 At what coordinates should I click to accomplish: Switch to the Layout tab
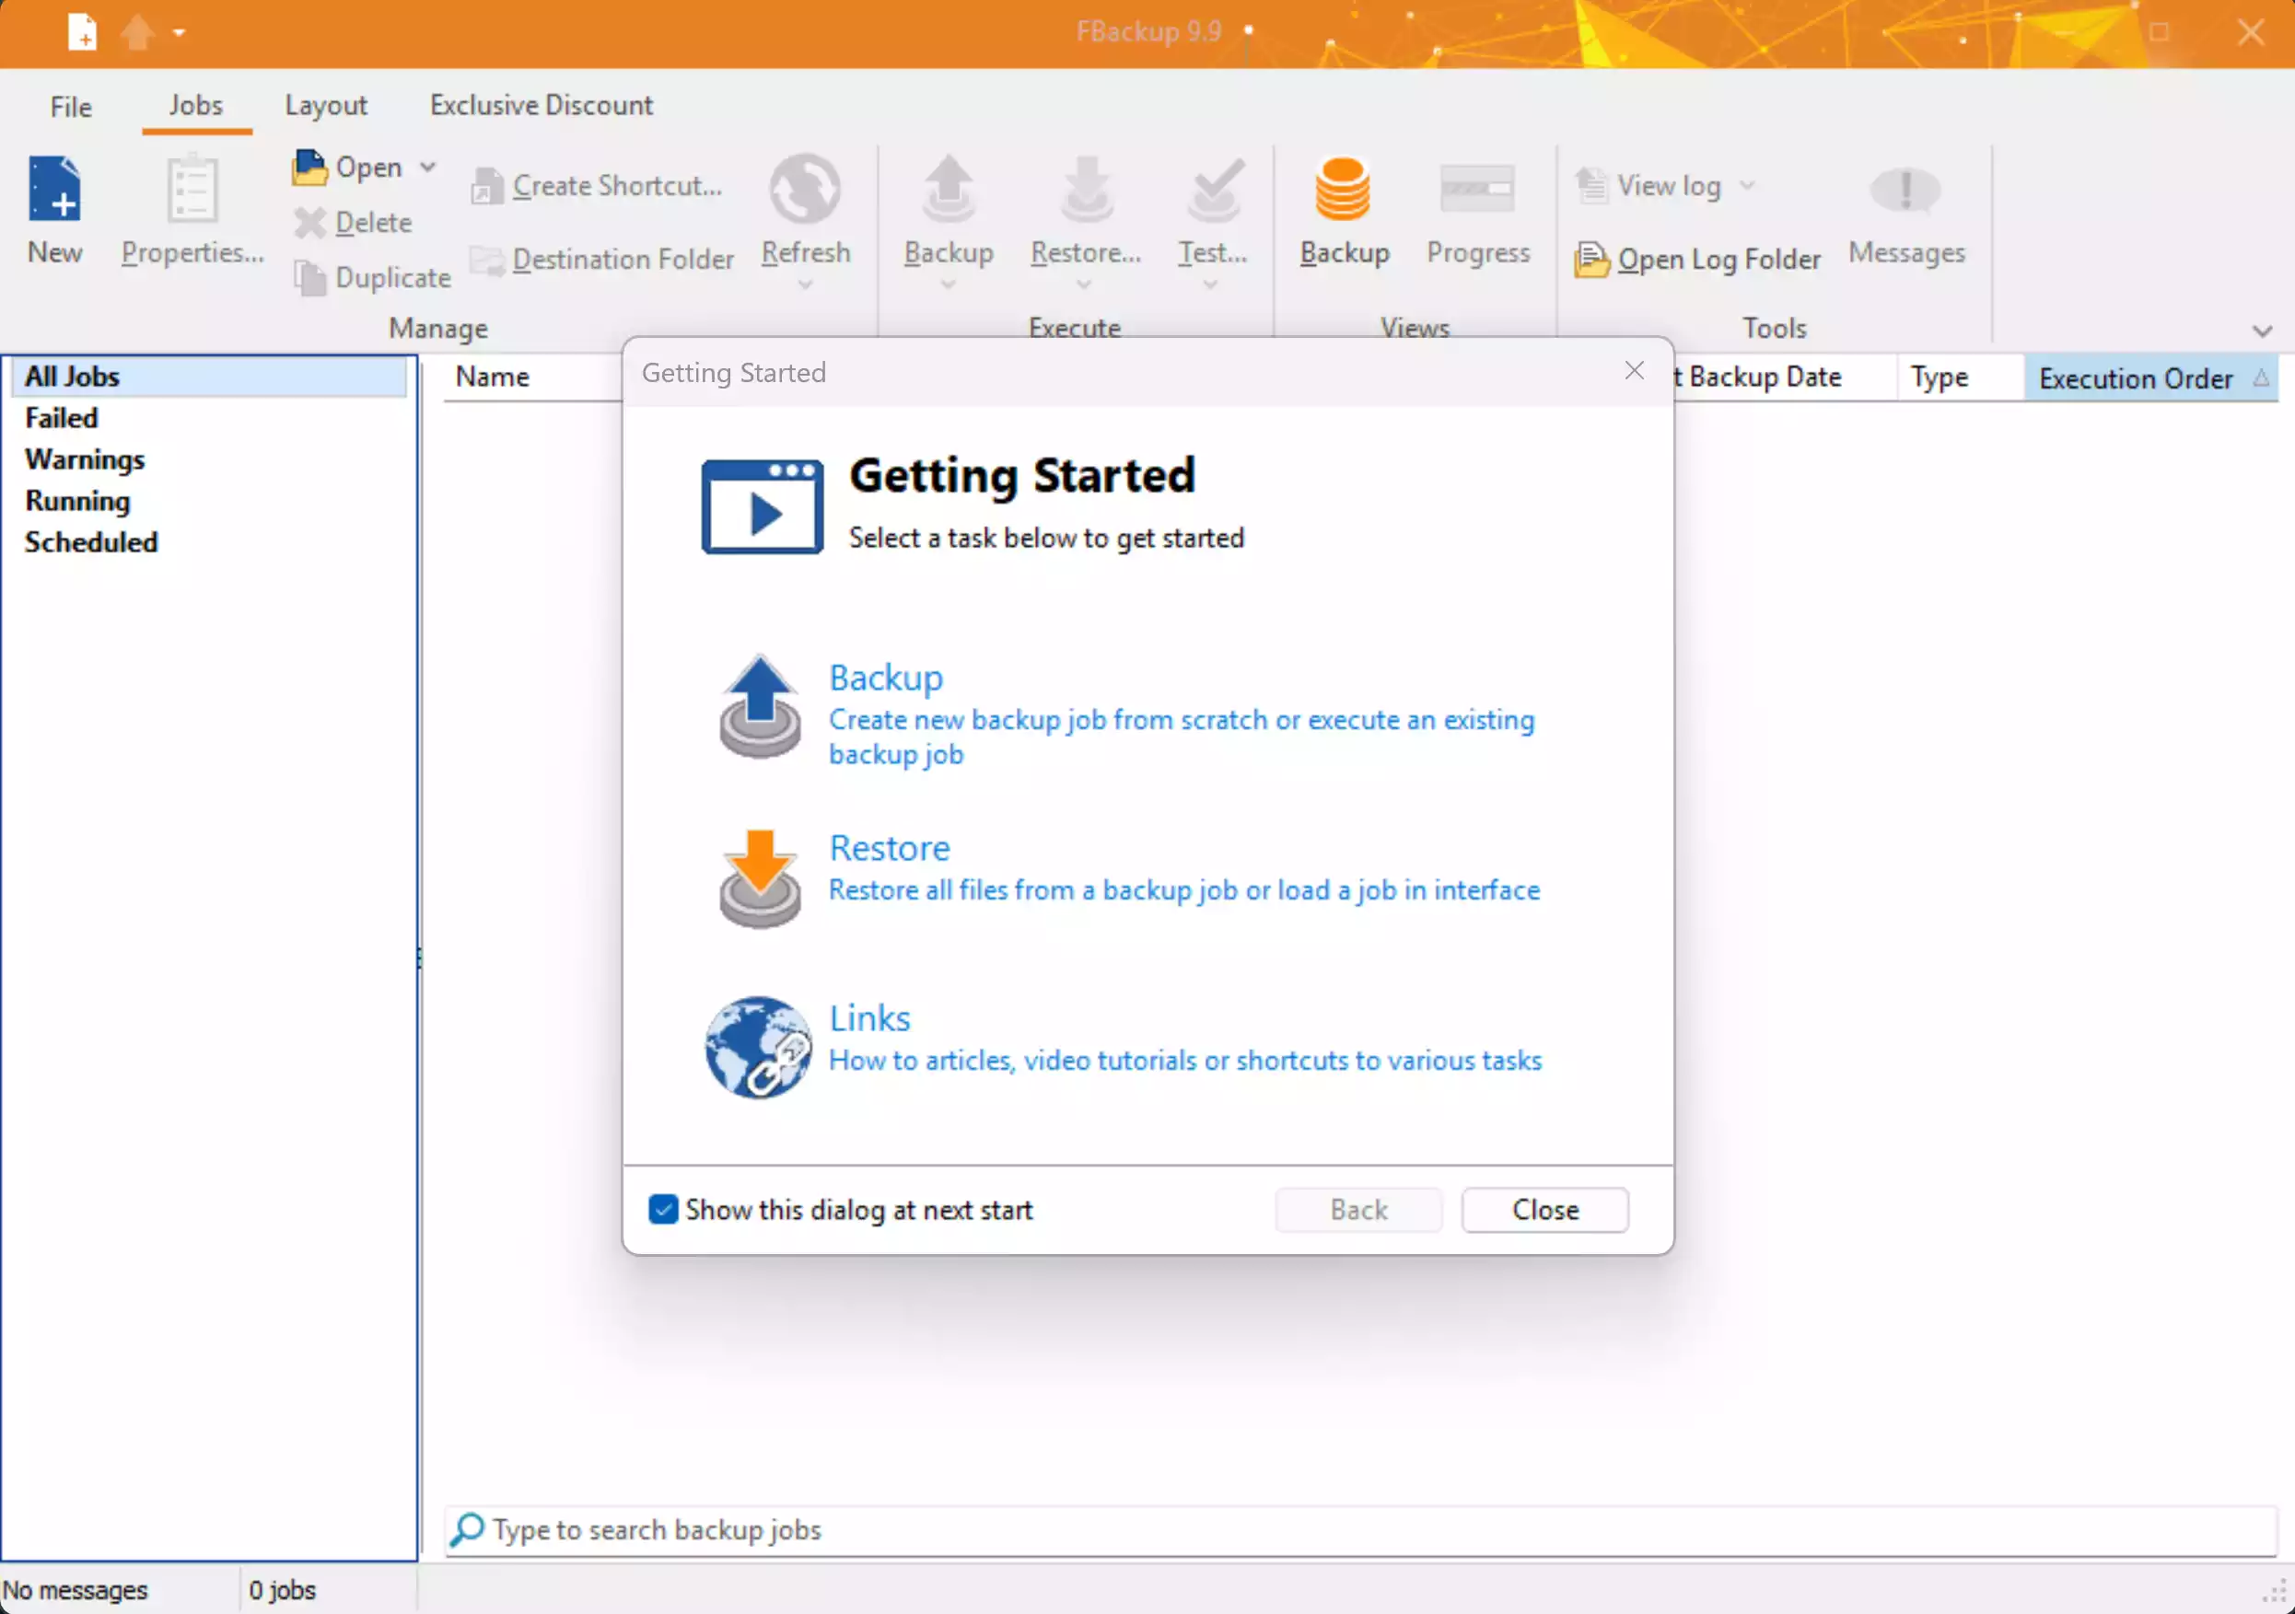click(326, 105)
